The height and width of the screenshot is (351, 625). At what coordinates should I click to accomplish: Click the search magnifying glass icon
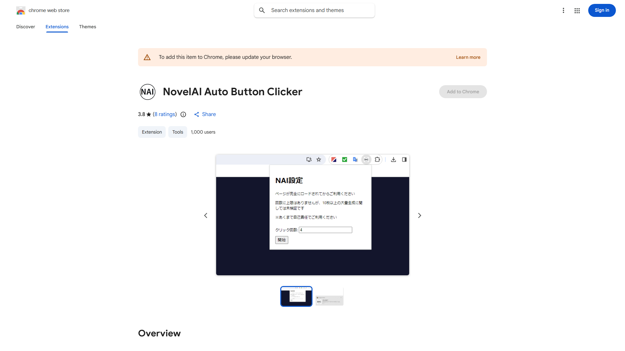pyautogui.click(x=262, y=10)
